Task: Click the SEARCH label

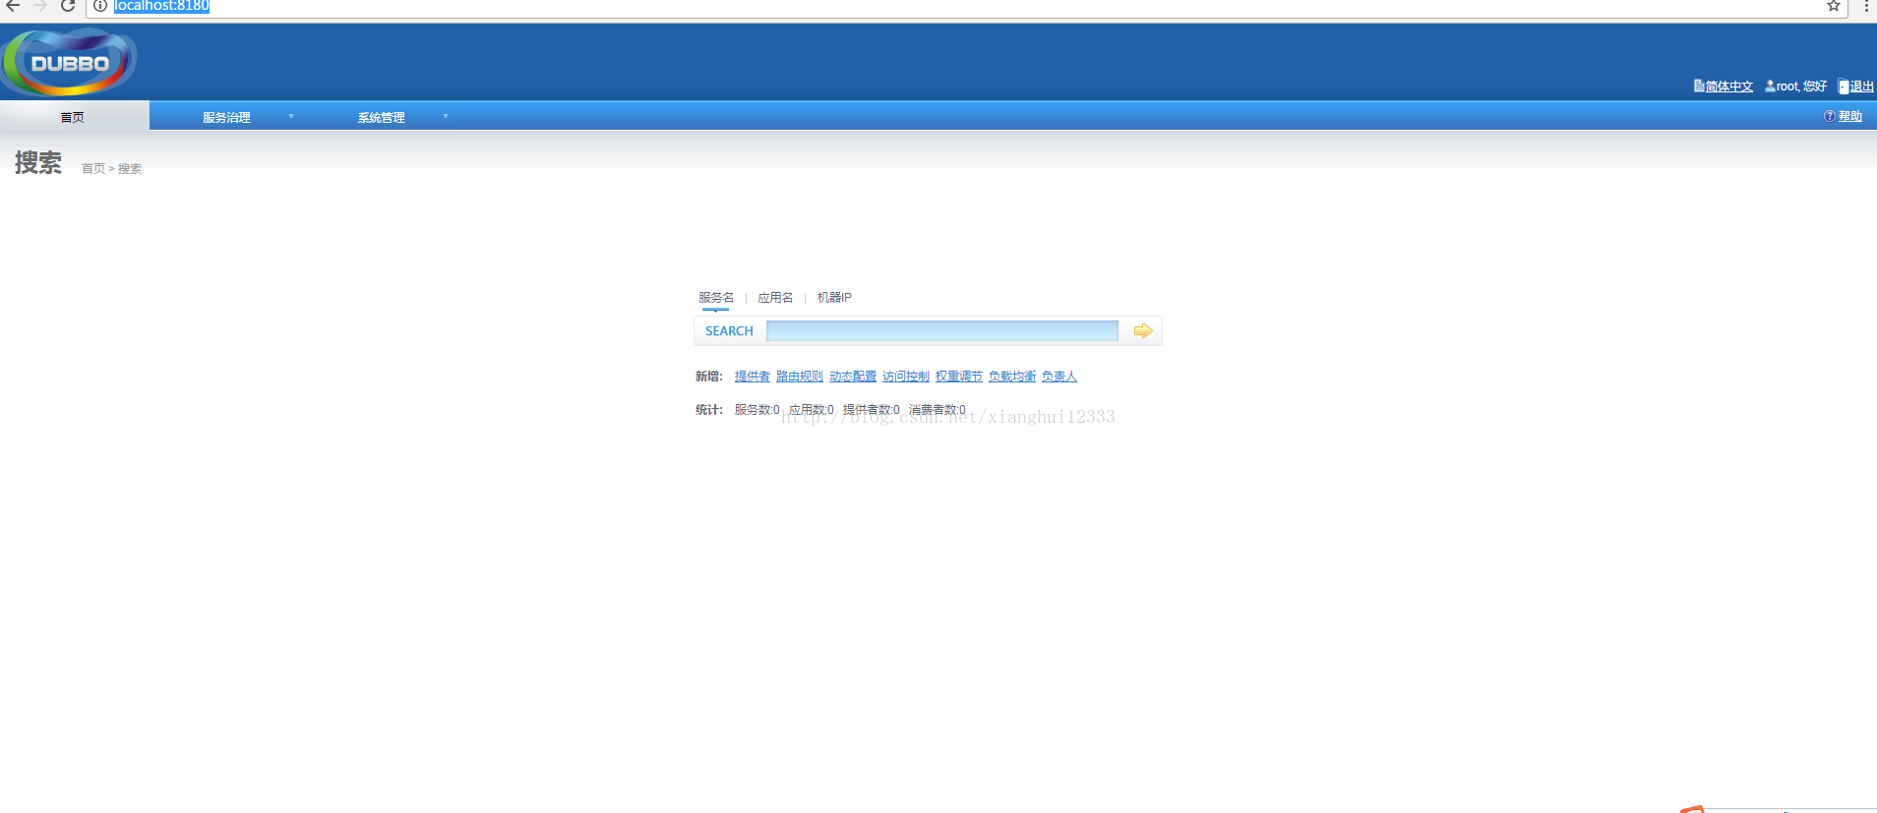Action: (x=729, y=331)
